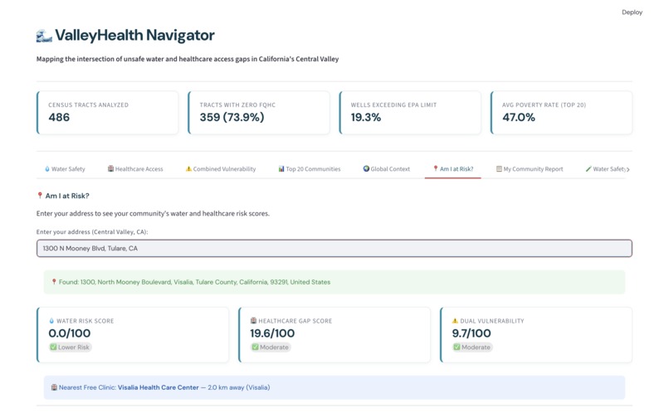Click the report icon on My Community Report tab
The image size is (669, 418).
[499, 169]
